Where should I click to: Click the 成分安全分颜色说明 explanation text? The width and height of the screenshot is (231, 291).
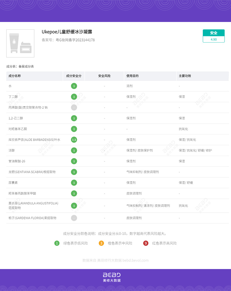point(115,234)
